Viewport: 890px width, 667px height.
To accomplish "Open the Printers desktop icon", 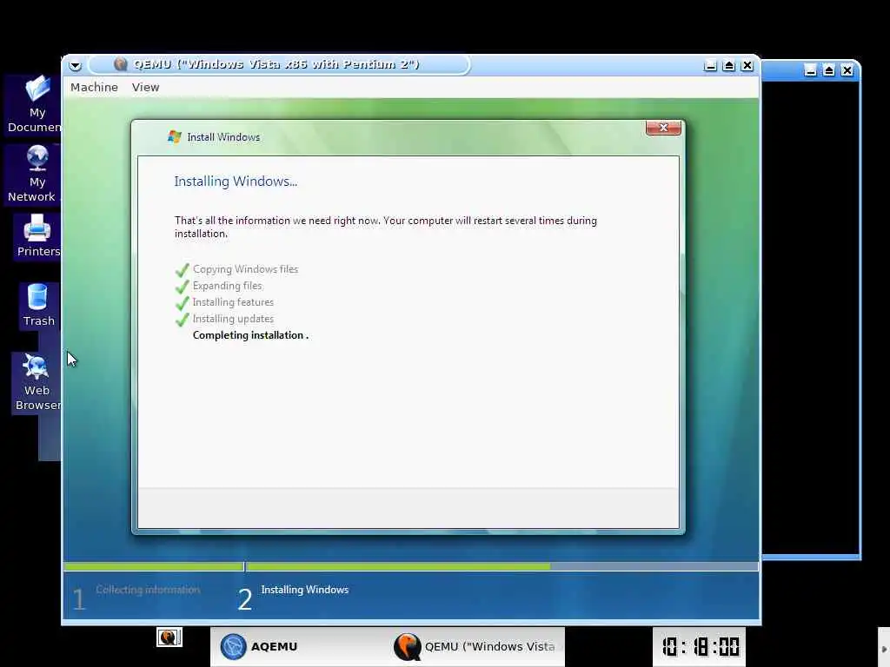I will pos(37,236).
